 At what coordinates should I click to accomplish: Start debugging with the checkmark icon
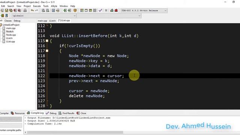click(100, 10)
